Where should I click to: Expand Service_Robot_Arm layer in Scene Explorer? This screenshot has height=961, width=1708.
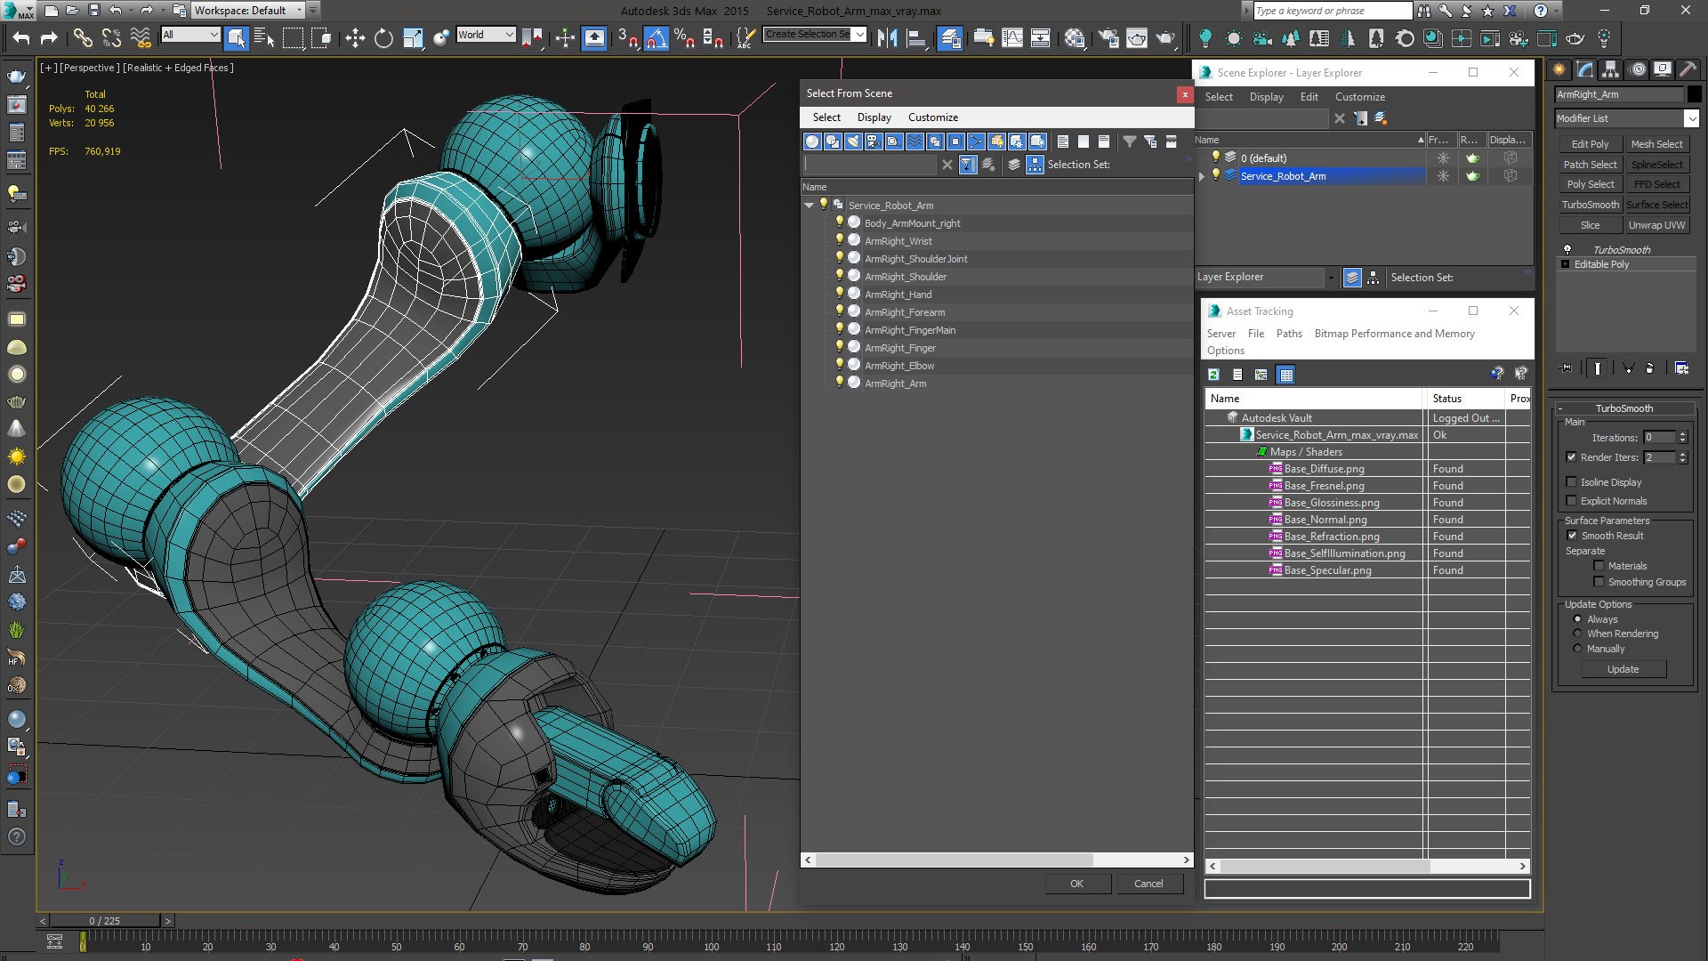tap(1202, 176)
